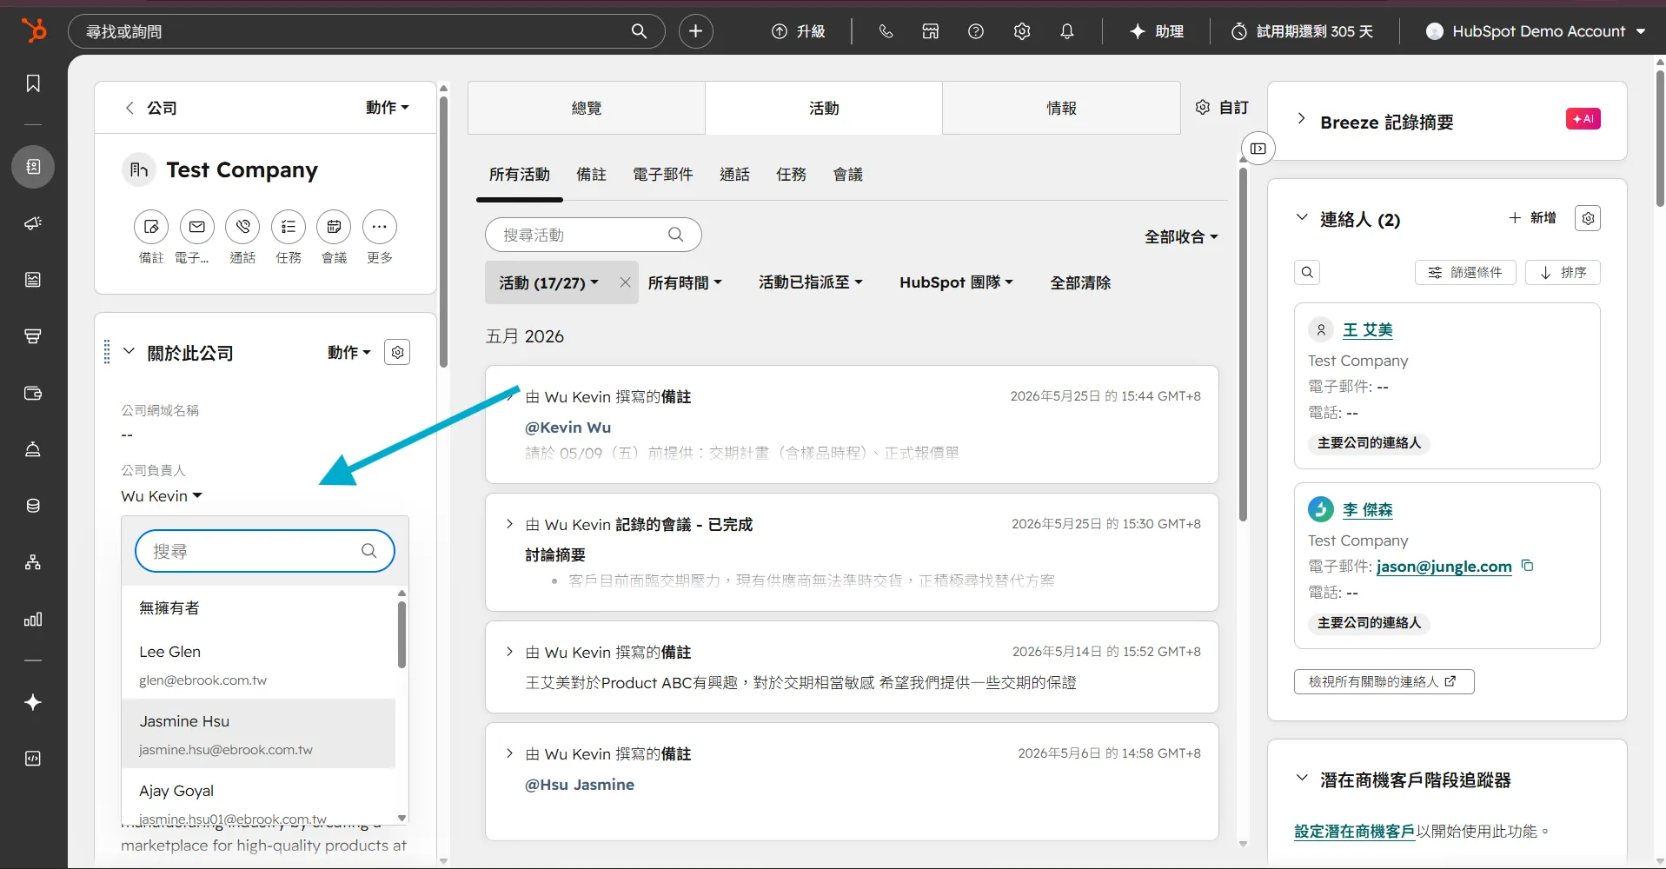This screenshot has width=1666, height=869.
Task: Open the 所有時間 filter dropdown
Action: tap(685, 282)
